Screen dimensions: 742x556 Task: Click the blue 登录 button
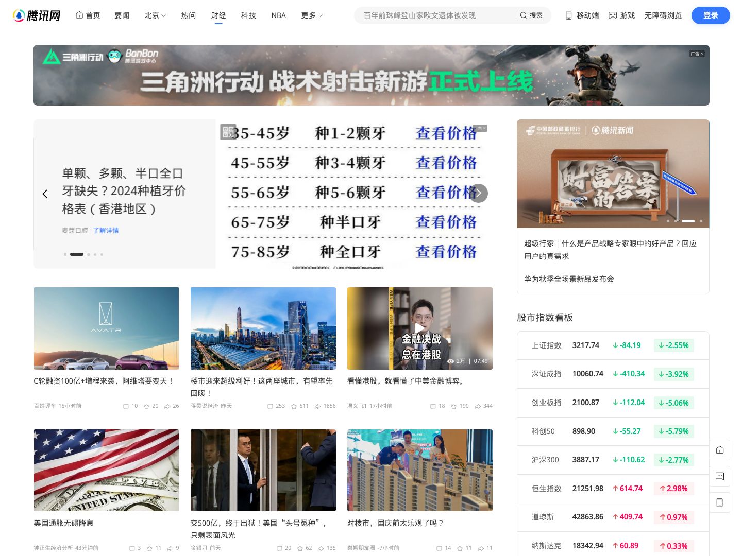coord(711,15)
